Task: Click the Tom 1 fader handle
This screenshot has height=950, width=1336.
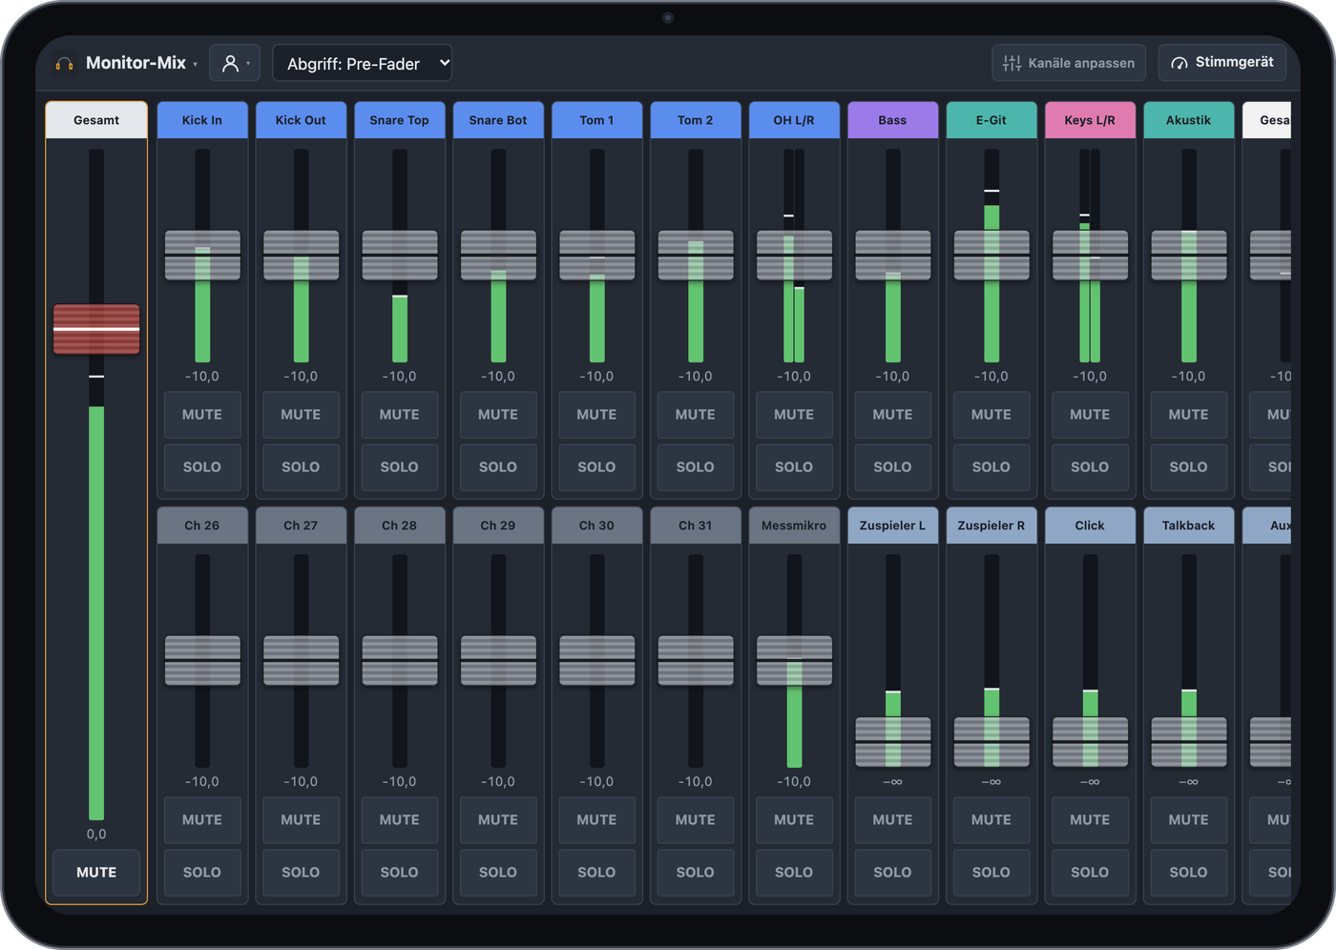Action: (x=597, y=256)
